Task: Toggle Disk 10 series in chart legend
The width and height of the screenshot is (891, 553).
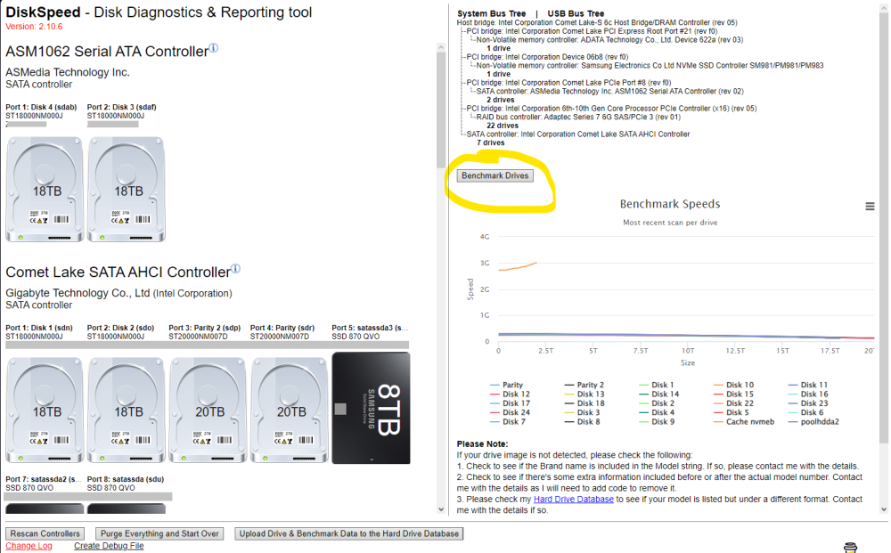Action: click(x=733, y=385)
